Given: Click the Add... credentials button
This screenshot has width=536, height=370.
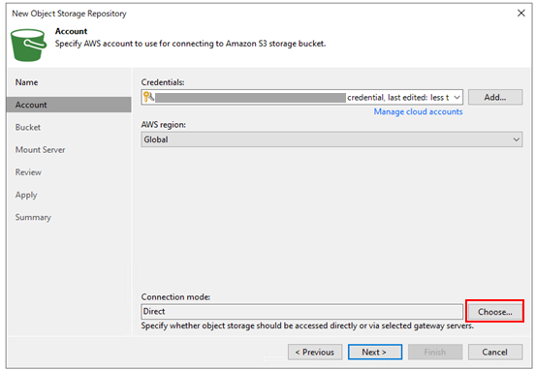Looking at the screenshot, I should (495, 98).
